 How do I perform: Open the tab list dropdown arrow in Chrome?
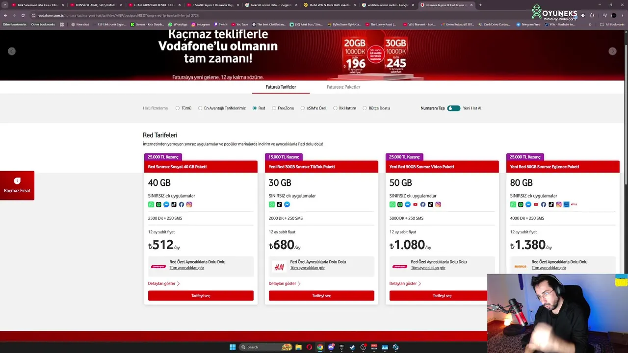coord(5,5)
